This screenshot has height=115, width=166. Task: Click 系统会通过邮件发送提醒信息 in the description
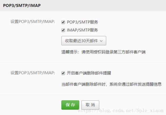tap(135, 84)
